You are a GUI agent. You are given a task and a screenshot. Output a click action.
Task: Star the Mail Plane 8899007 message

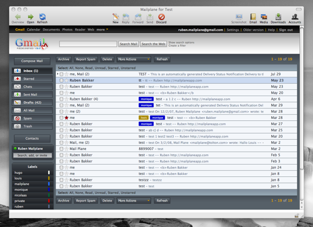tap(66, 149)
